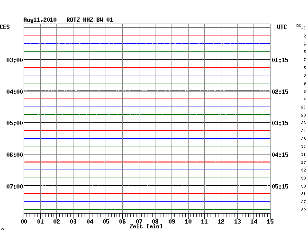Select DC offset value 7
Image resolution: width=308 pixels, height=234 pixels.
tap(305, 60)
